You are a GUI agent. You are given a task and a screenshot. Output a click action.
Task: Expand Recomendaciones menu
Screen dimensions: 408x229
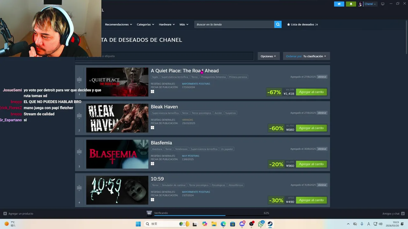(118, 24)
